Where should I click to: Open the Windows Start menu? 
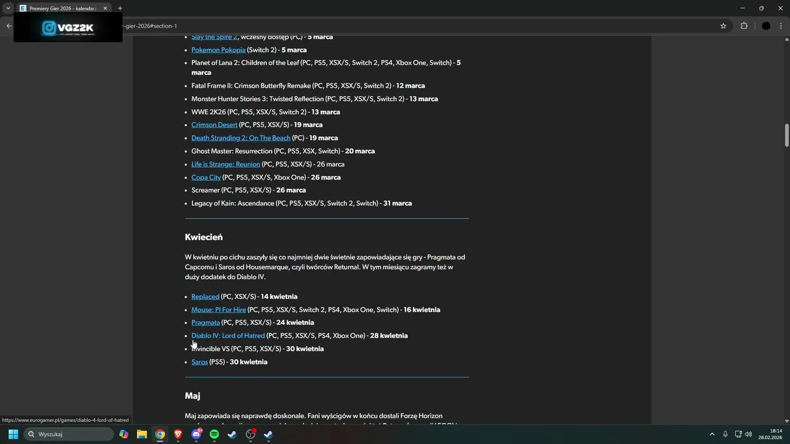13,434
